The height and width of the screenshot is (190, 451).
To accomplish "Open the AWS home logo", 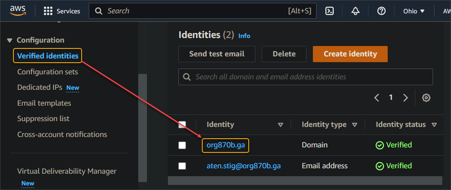I will click(18, 11).
